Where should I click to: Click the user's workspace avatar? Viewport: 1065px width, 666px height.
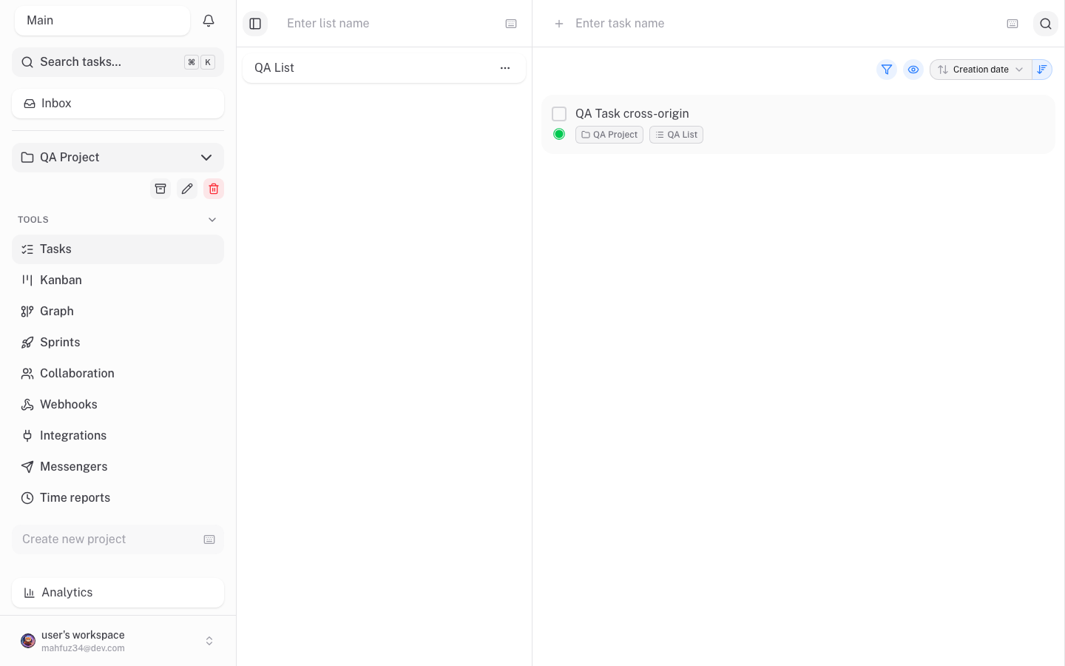point(28,641)
